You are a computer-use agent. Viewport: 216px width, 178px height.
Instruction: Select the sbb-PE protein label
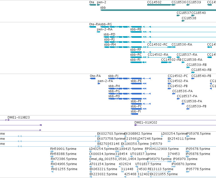tap(136, 81)
